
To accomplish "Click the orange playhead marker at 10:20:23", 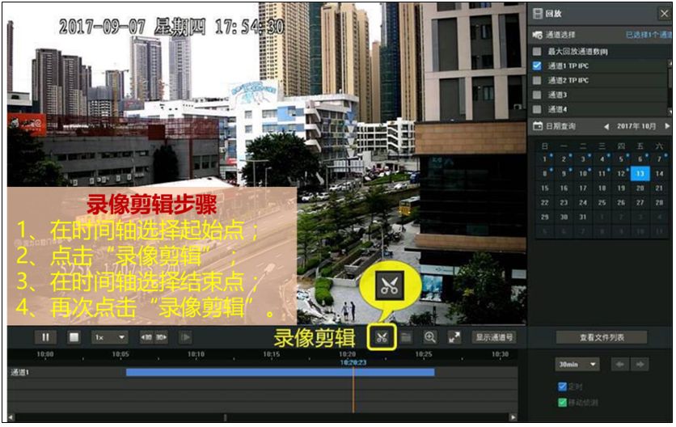I will pyautogui.click(x=353, y=388).
